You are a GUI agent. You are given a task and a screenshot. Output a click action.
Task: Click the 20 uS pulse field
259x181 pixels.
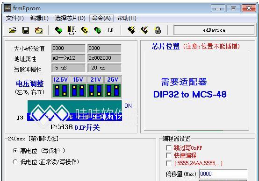point(104,68)
